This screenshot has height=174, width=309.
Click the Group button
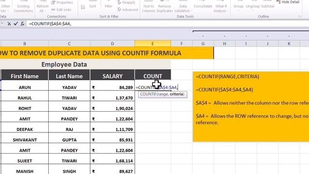239,6
